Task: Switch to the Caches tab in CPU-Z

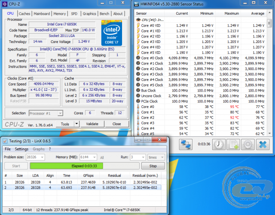Action: 24,14
